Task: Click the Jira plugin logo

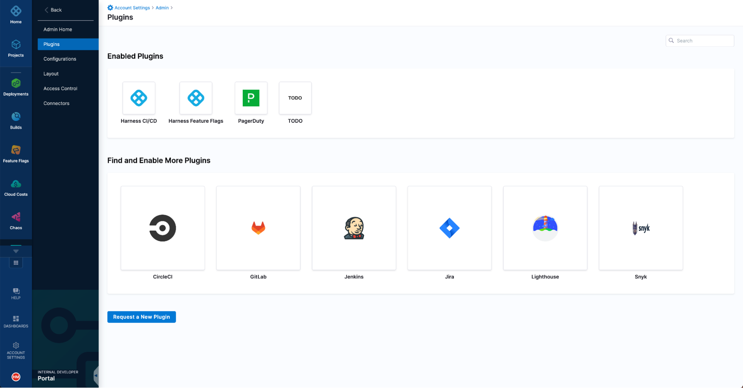Action: 449,228
